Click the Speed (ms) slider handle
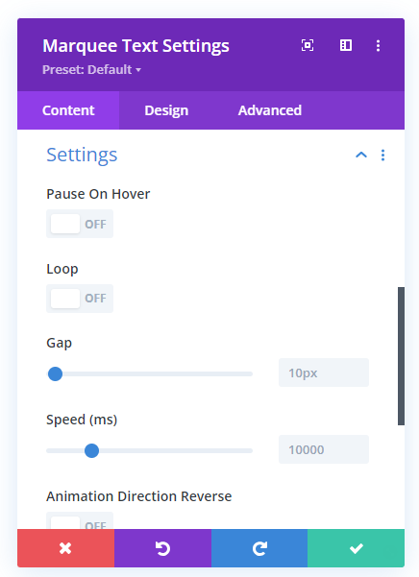The height and width of the screenshot is (577, 419). (x=91, y=450)
